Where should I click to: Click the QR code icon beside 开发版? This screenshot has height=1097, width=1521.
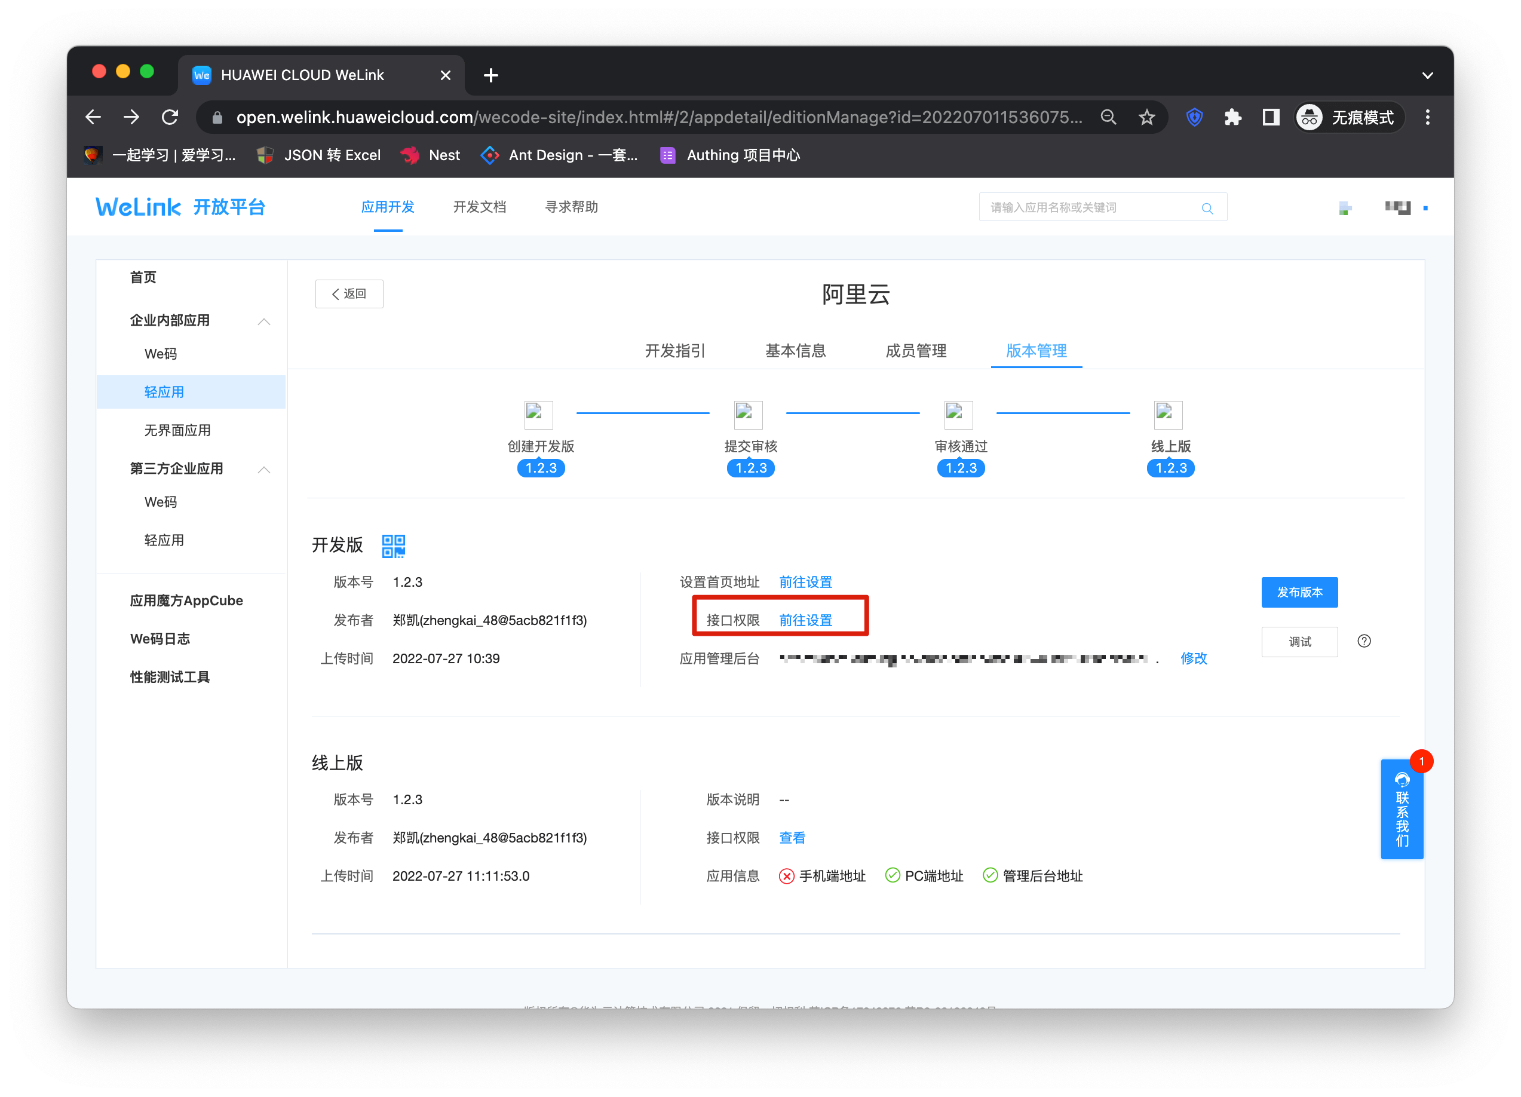pos(393,546)
